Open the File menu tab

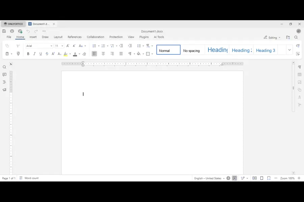click(9, 37)
